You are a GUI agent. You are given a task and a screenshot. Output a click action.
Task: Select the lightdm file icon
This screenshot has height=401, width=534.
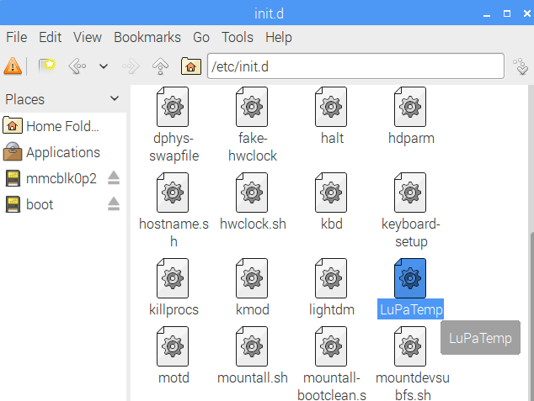point(331,278)
